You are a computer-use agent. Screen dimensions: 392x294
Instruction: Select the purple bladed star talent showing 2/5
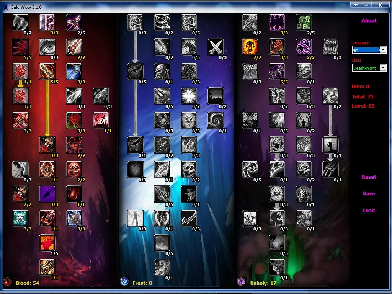pos(74,22)
